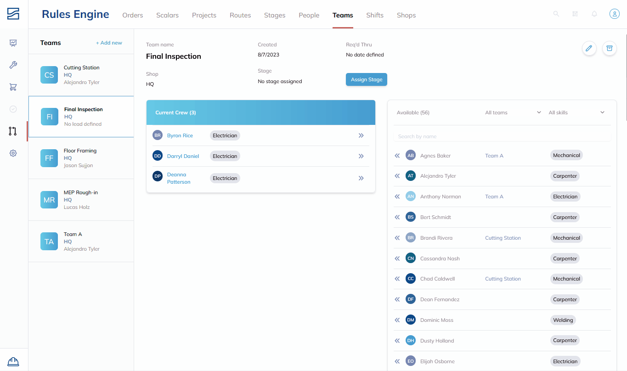The image size is (627, 371).
Task: Click the Assign Stage button
Action: 367,79
